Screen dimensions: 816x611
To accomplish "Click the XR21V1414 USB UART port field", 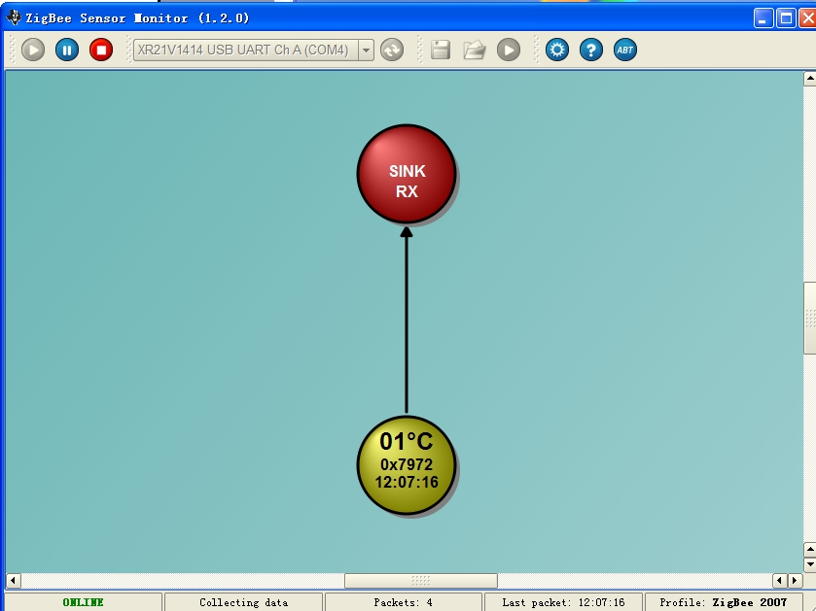I will [243, 50].
